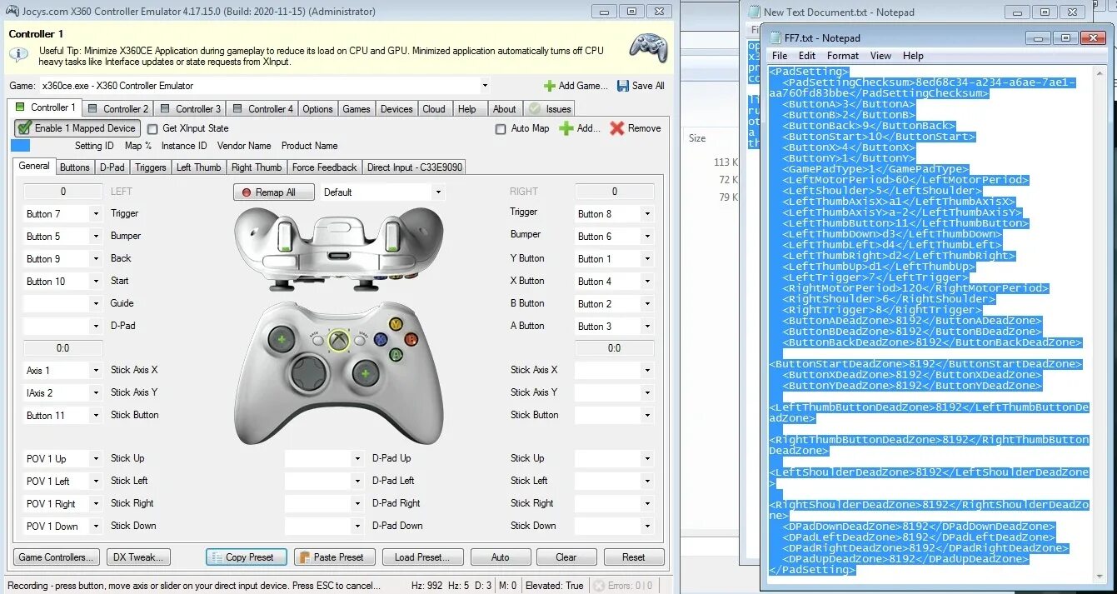Screen dimensions: 1117x594
Task: Click the red record icon on Remap All
Action: [x=247, y=192]
